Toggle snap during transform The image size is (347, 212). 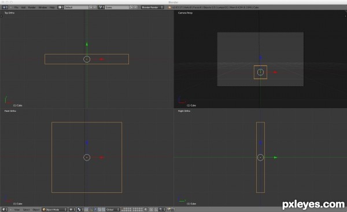click(156, 210)
